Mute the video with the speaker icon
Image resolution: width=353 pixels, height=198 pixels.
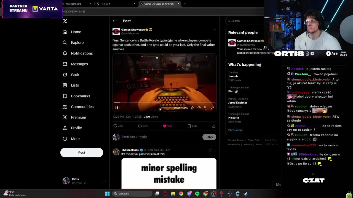192,108
